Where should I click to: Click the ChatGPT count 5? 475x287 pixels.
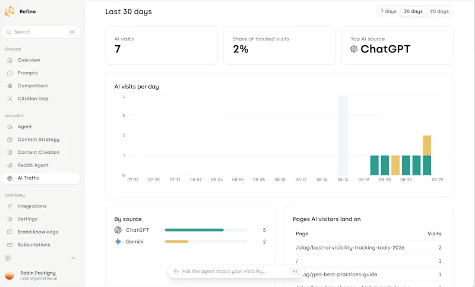(264, 230)
